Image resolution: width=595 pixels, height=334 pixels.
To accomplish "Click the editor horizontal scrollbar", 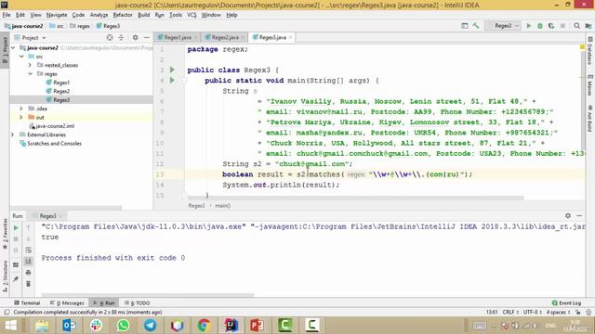I will [x=355, y=198].
